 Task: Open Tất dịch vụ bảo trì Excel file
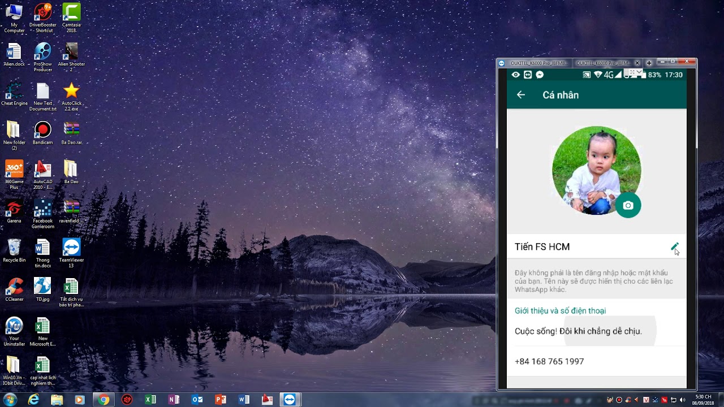tap(71, 292)
